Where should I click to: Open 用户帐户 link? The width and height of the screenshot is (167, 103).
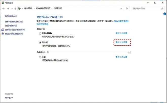pyautogui.click(x=9, y=98)
